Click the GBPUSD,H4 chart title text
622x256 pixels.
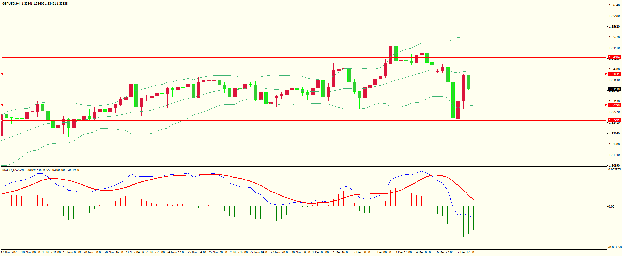click(x=11, y=4)
